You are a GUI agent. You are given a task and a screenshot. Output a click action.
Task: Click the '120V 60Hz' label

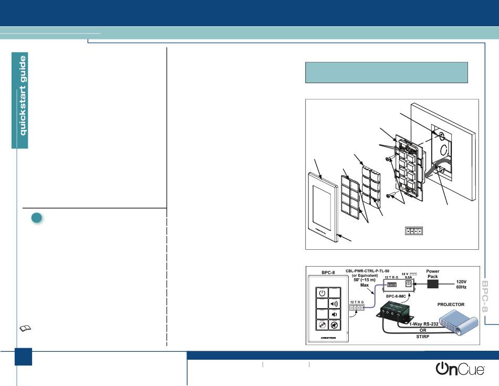coord(461,285)
